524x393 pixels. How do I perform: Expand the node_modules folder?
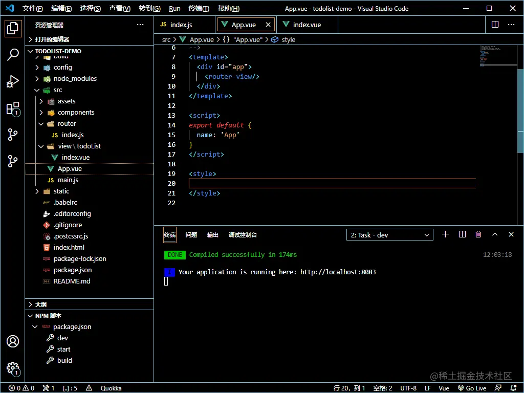[x=75, y=78]
